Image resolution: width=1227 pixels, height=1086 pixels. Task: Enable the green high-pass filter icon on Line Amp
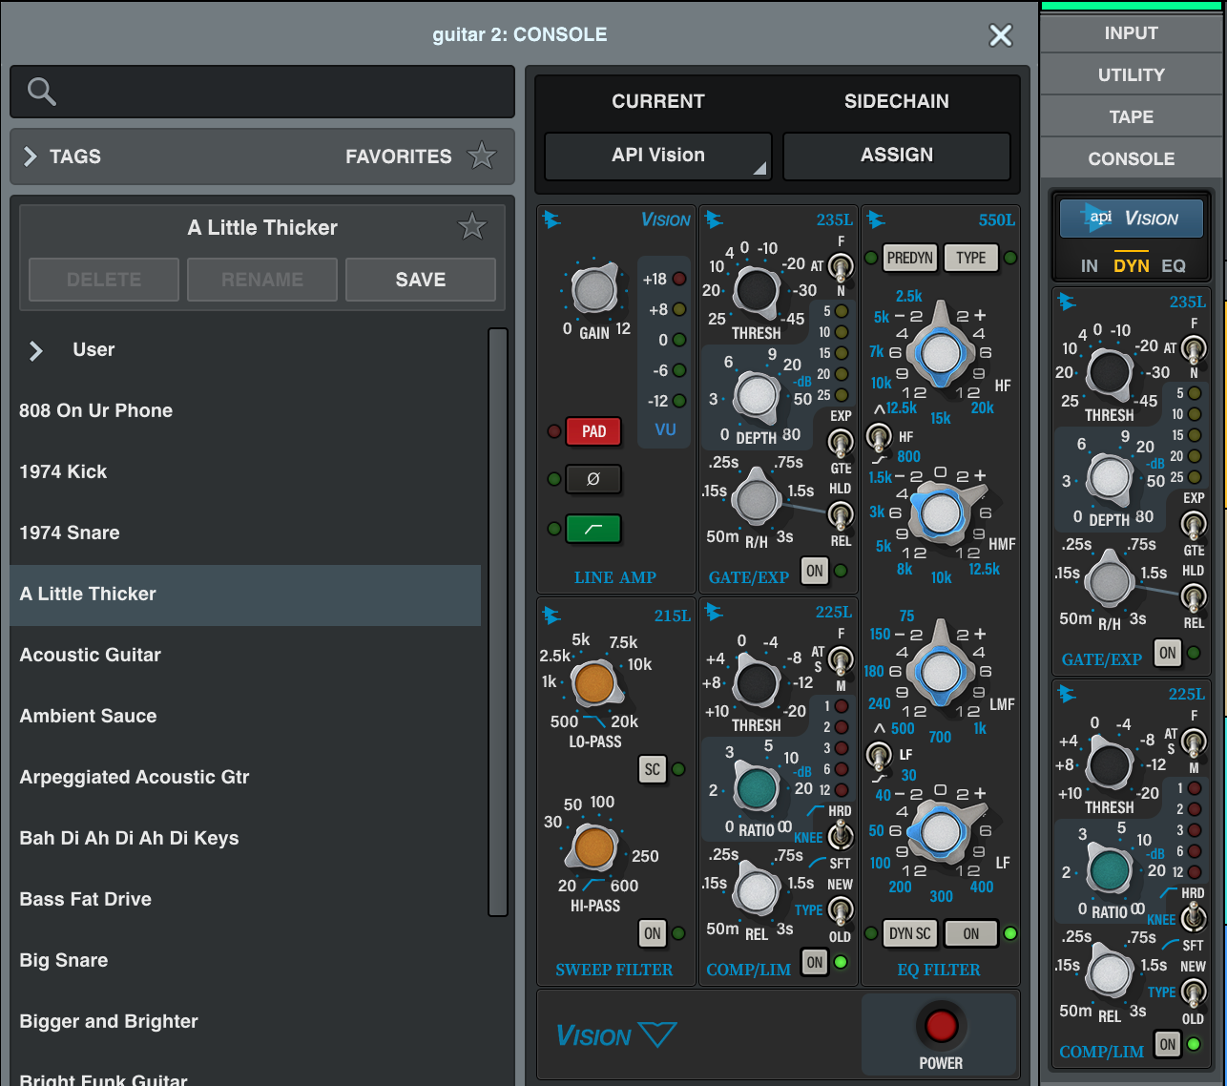click(593, 528)
